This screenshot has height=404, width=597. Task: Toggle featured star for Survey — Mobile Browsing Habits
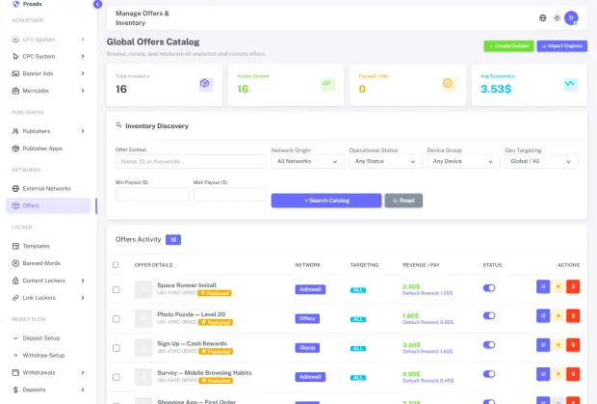pos(558,374)
